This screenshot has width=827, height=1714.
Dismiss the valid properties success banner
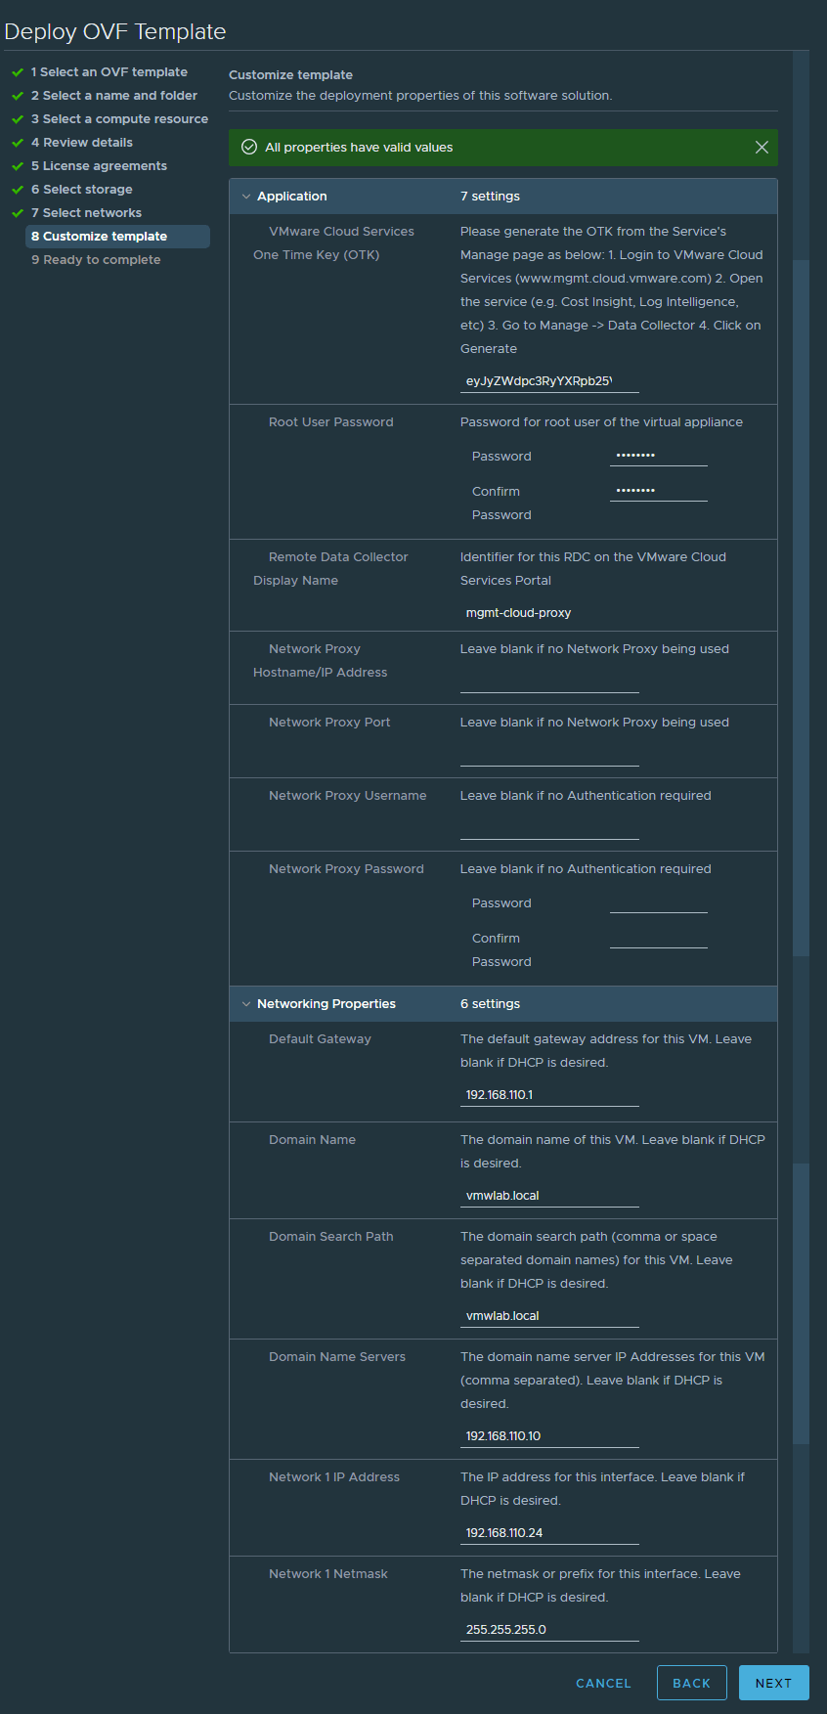point(762,148)
